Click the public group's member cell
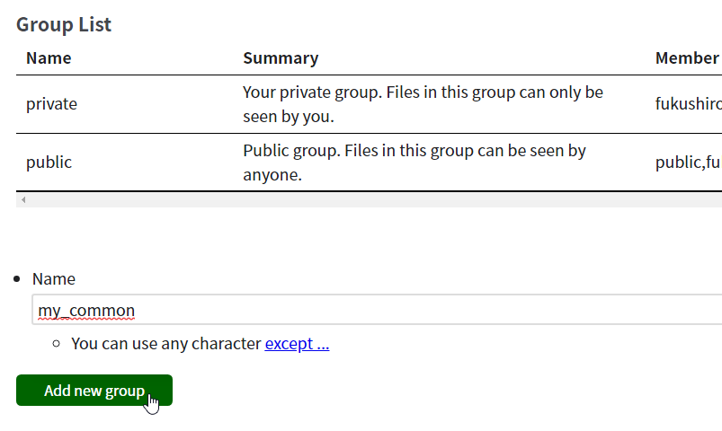This screenshot has height=431, width=722. [689, 163]
